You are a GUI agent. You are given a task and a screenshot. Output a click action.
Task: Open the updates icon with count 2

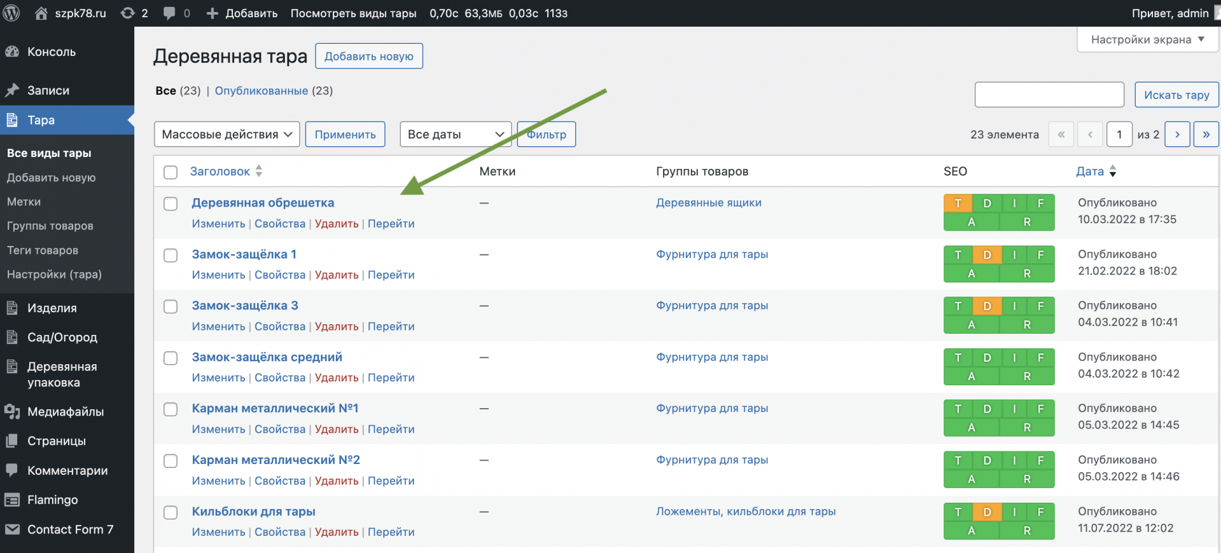click(x=128, y=13)
